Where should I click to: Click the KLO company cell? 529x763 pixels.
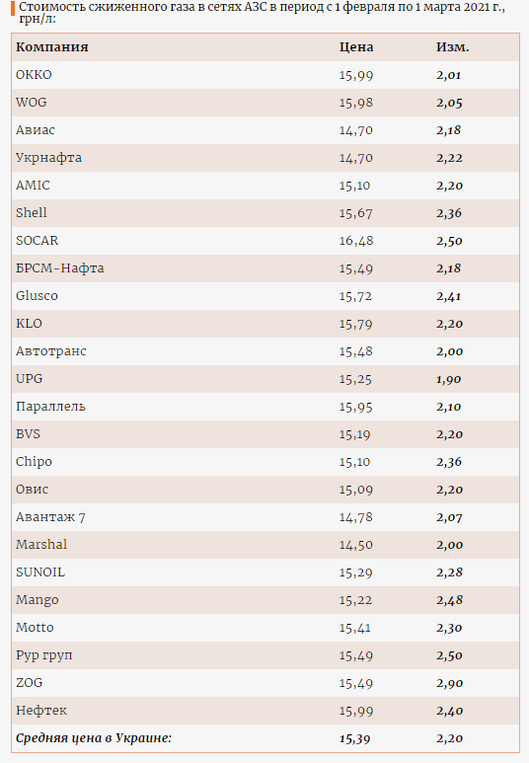point(29,324)
